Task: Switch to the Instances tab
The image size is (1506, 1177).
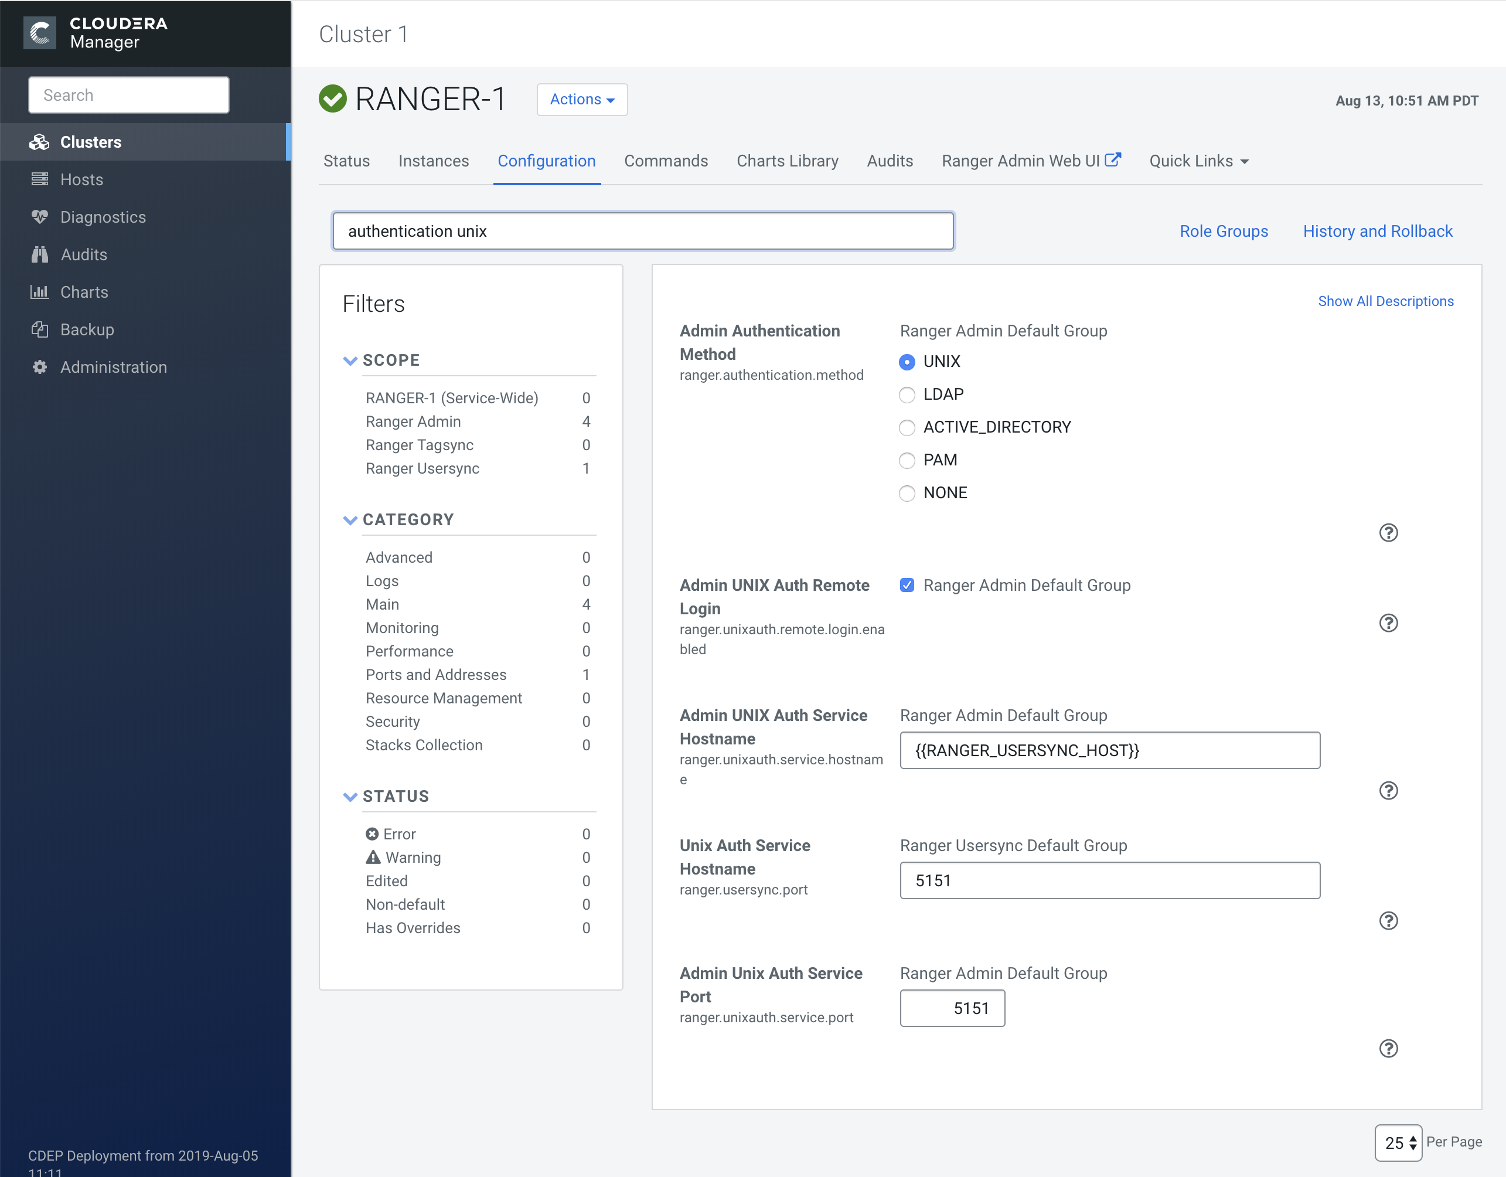Action: click(433, 161)
